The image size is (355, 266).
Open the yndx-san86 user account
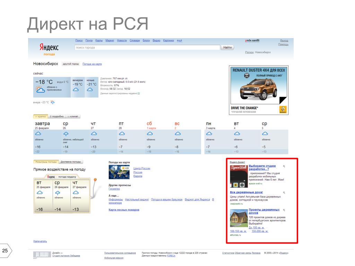pyautogui.click(x=252, y=41)
